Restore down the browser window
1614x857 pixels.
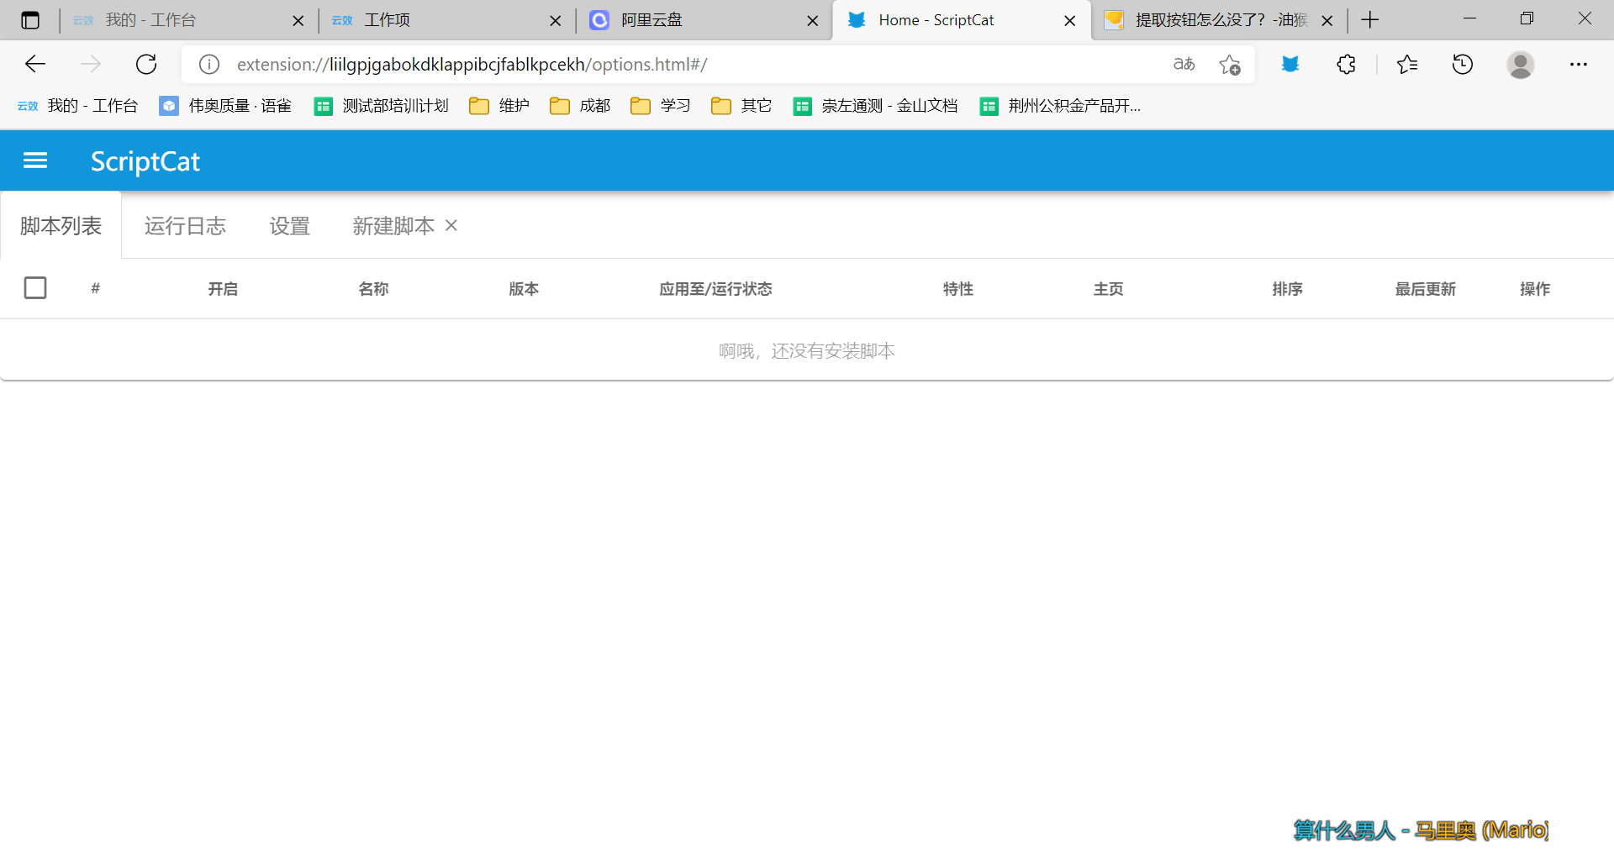[x=1527, y=18]
